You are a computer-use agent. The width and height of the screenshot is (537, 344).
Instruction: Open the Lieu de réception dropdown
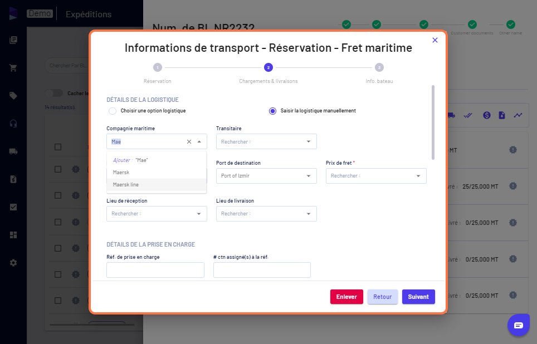tap(157, 214)
